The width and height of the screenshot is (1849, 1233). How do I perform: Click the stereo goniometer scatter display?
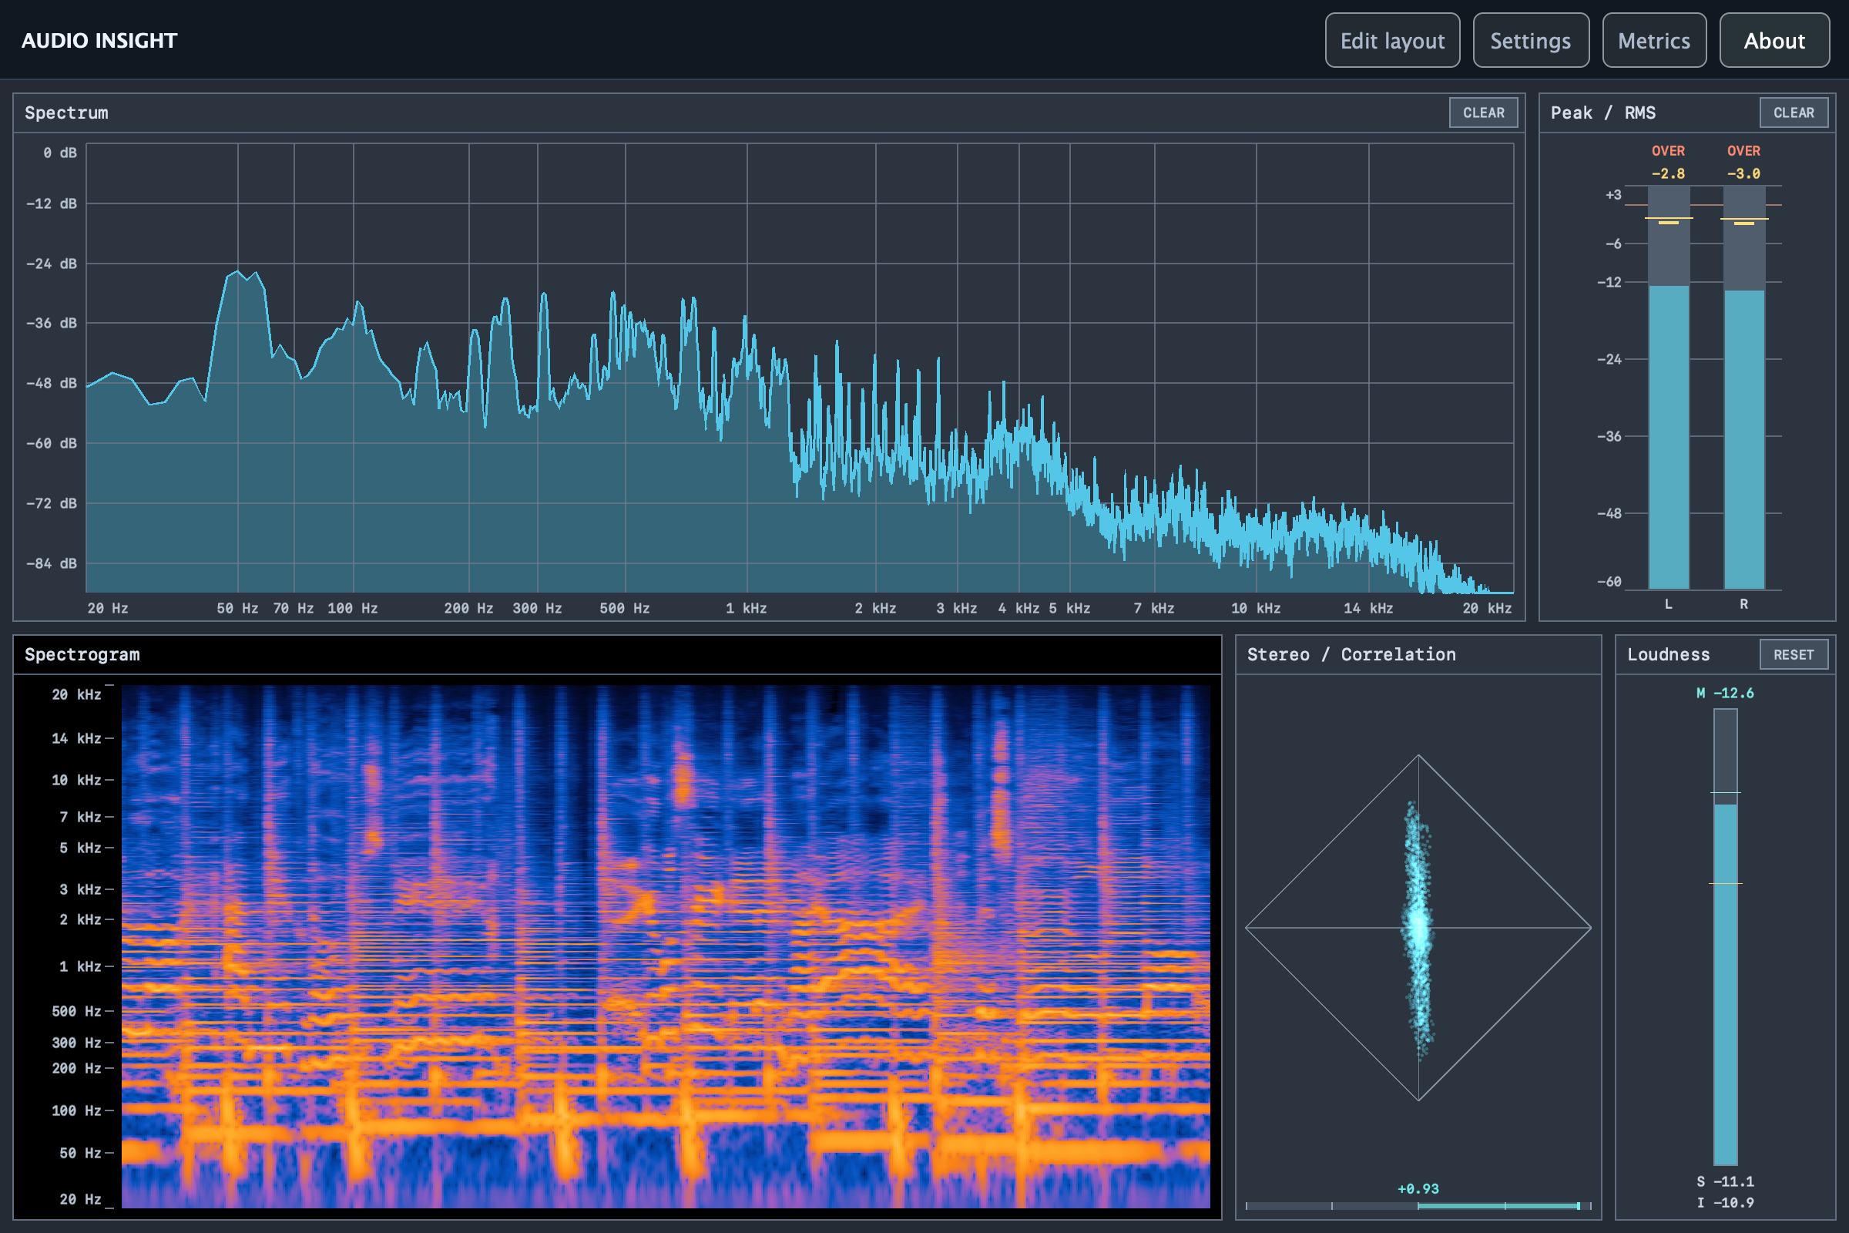(1418, 928)
